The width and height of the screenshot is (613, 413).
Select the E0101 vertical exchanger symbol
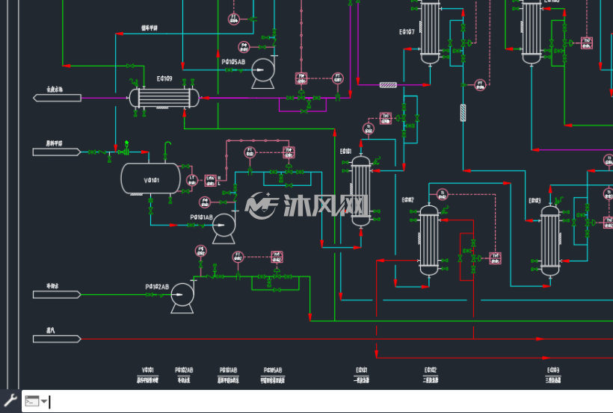click(361, 190)
